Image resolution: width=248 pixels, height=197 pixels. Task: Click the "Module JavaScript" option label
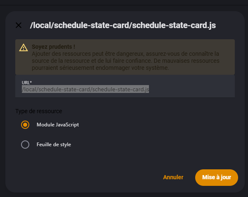coord(58,124)
